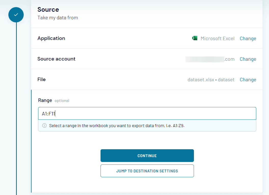Change the selected File
The height and width of the screenshot is (195, 269).
pyautogui.click(x=248, y=80)
